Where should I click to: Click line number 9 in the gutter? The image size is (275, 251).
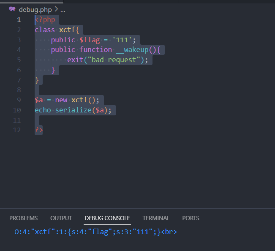tap(19, 100)
